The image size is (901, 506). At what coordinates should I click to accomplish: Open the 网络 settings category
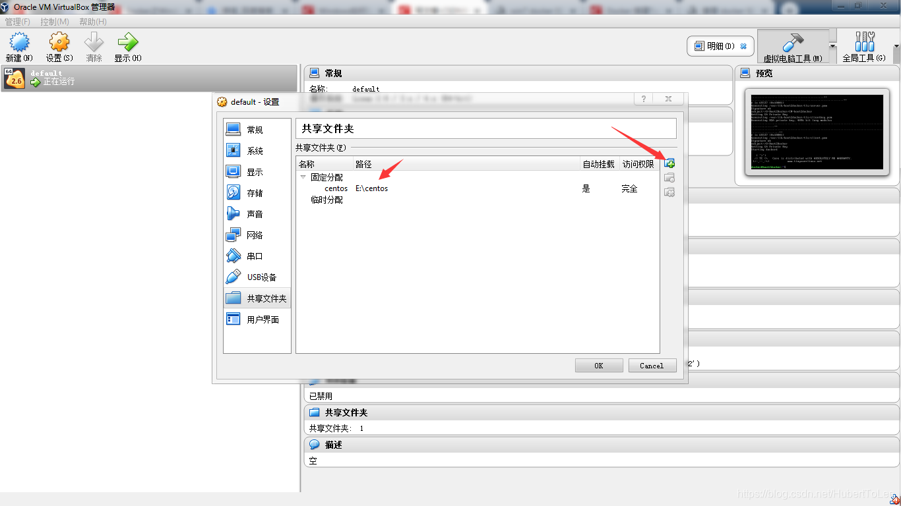pos(257,235)
